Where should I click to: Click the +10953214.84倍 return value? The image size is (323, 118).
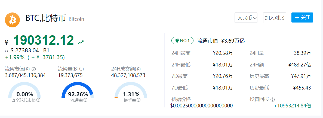point(292,106)
